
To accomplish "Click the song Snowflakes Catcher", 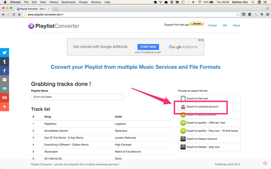I will [56, 131].
